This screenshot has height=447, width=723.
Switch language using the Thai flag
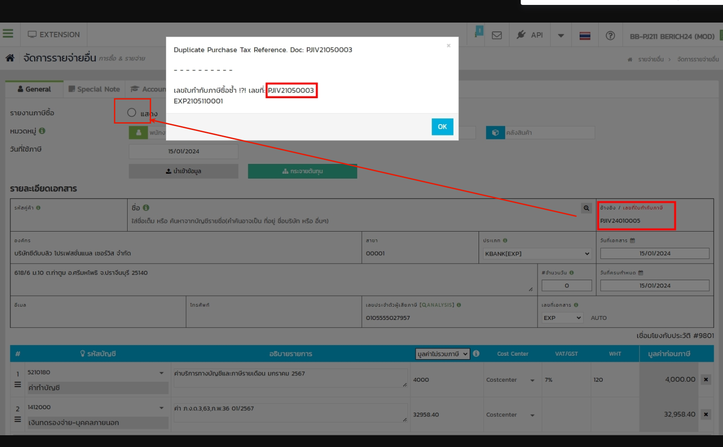pyautogui.click(x=585, y=35)
